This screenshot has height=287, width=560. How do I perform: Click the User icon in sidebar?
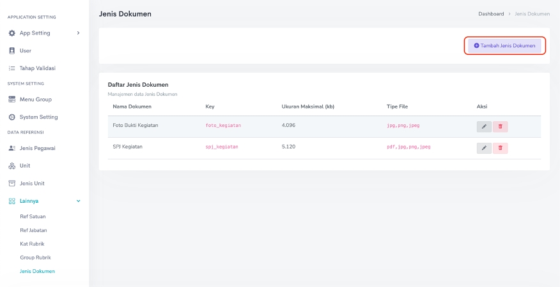point(12,50)
